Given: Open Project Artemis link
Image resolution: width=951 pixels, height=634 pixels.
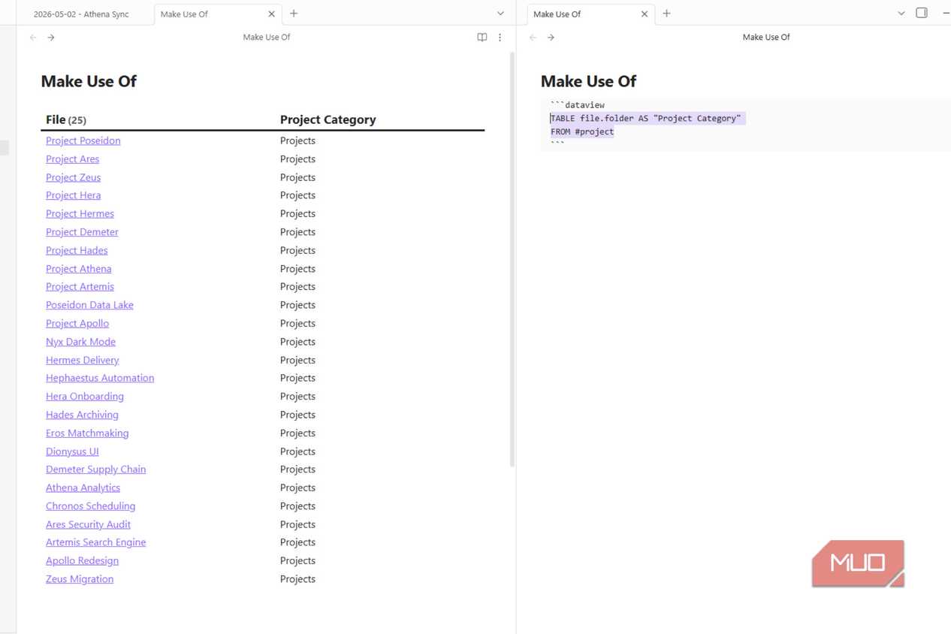Looking at the screenshot, I should (x=80, y=287).
